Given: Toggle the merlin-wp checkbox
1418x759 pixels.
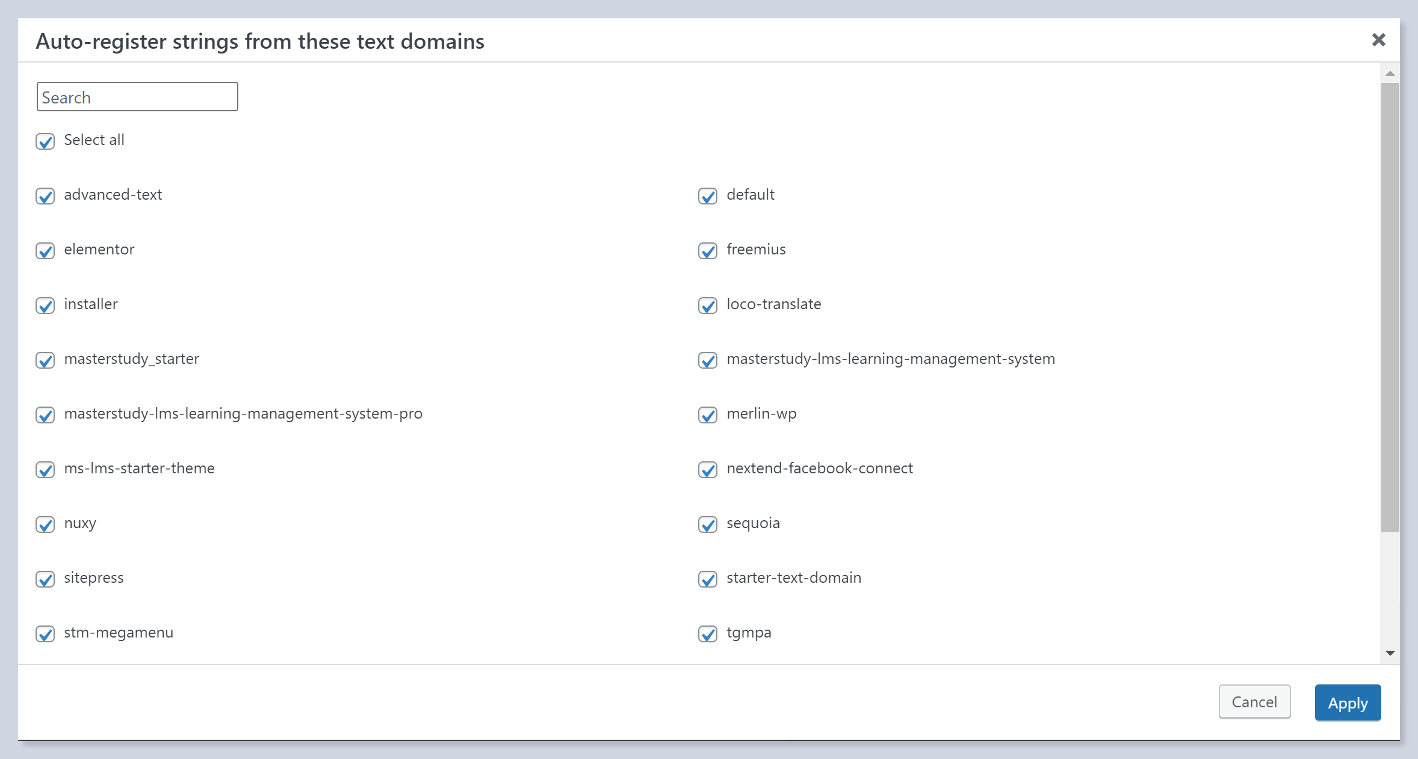Looking at the screenshot, I should (x=708, y=415).
